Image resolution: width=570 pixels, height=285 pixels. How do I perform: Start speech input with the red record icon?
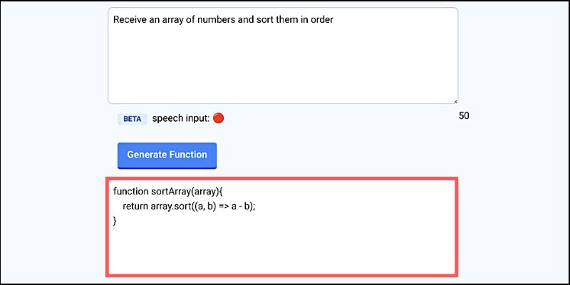click(218, 118)
